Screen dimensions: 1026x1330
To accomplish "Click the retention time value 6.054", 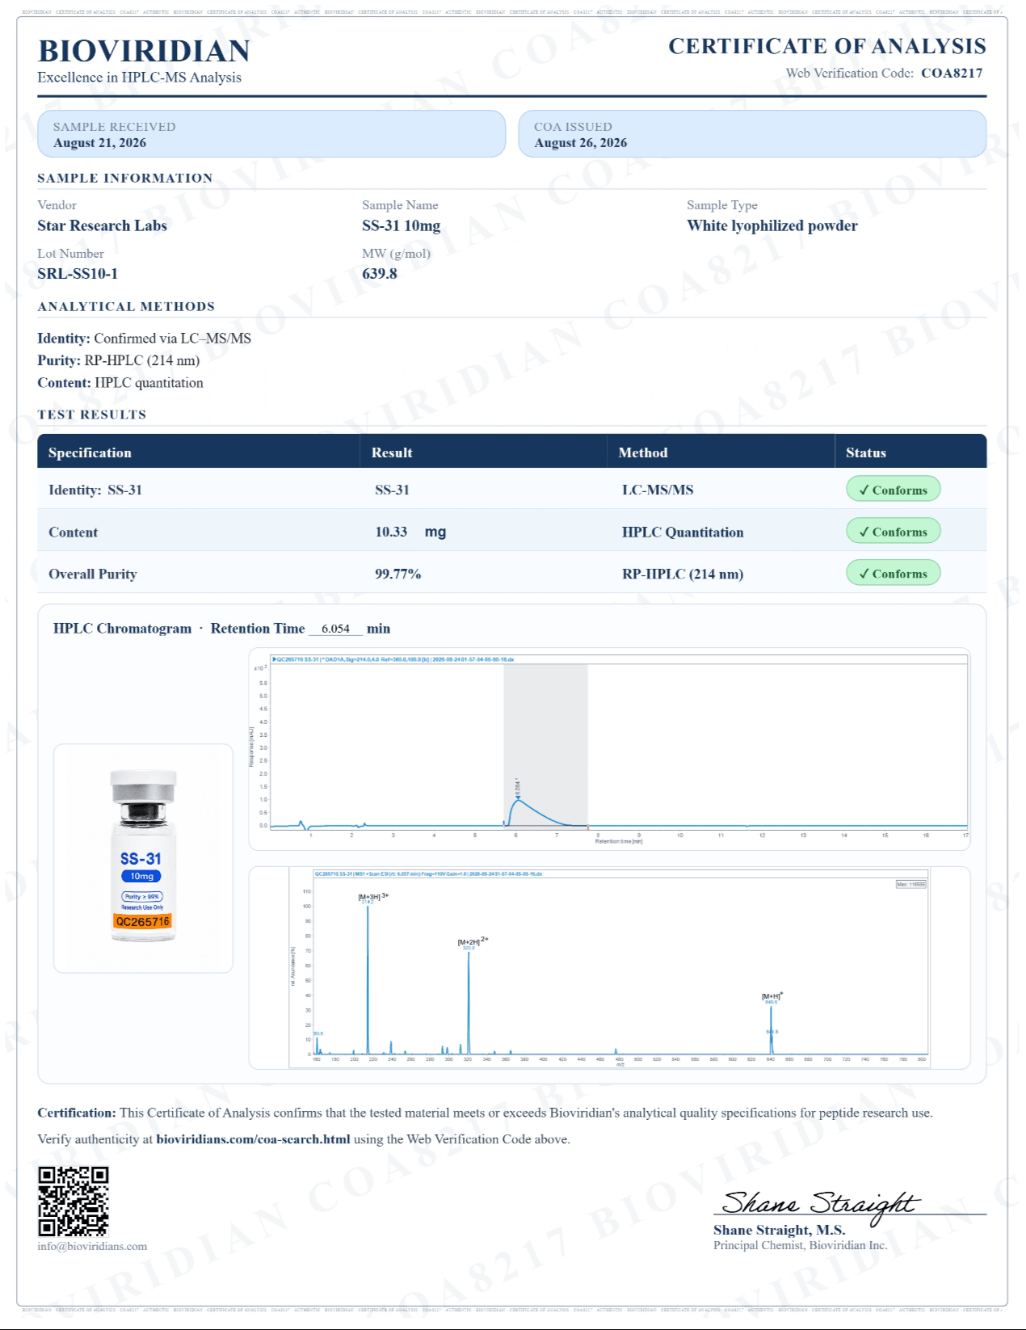I will tap(335, 629).
